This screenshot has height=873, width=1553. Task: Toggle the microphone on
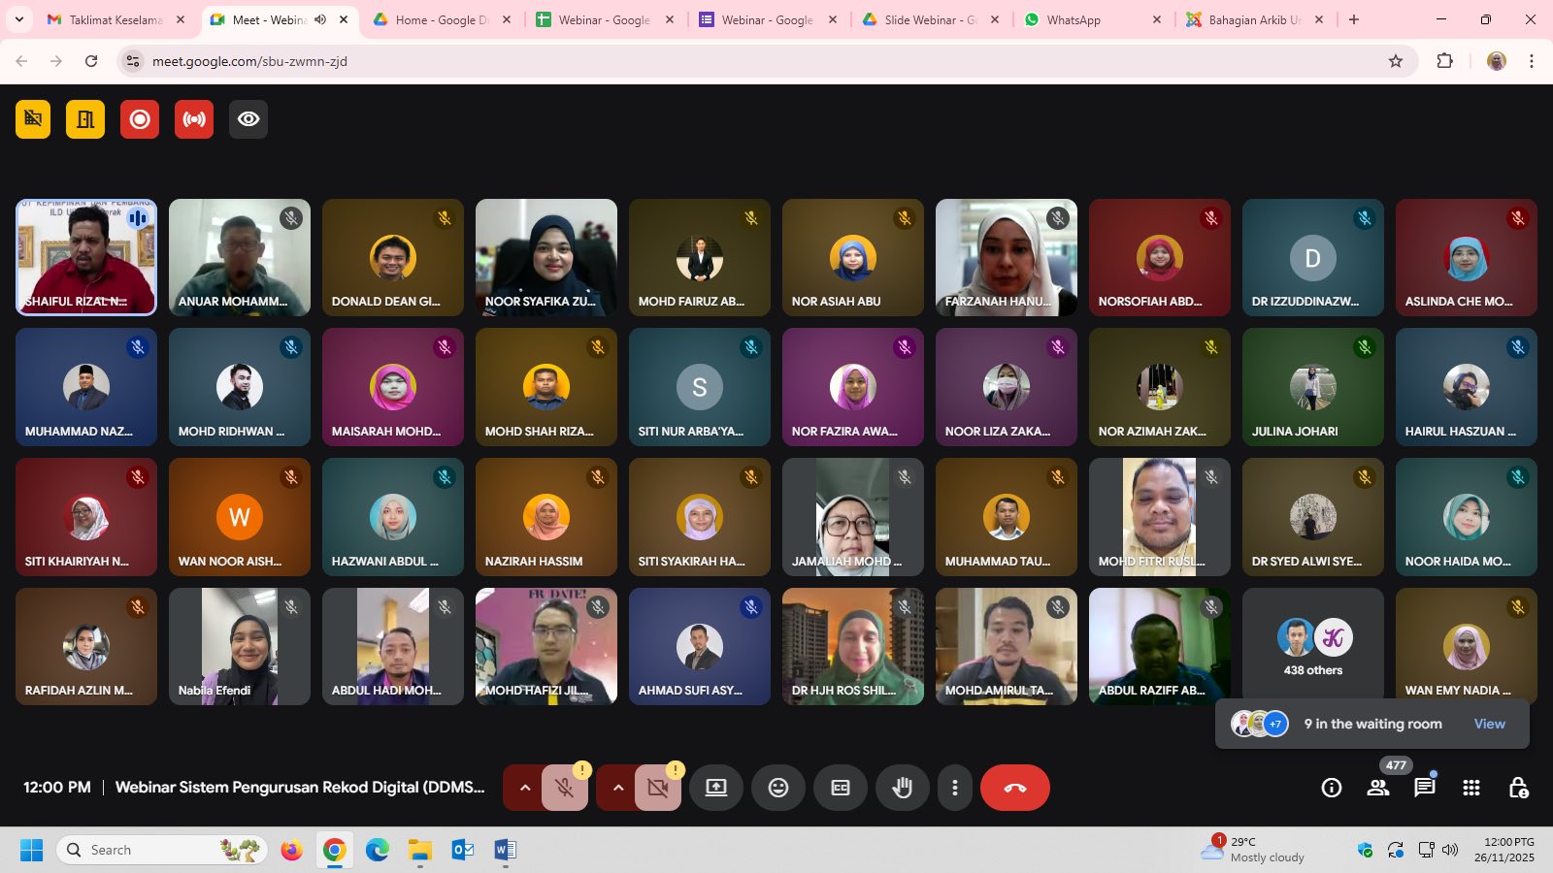(x=564, y=788)
